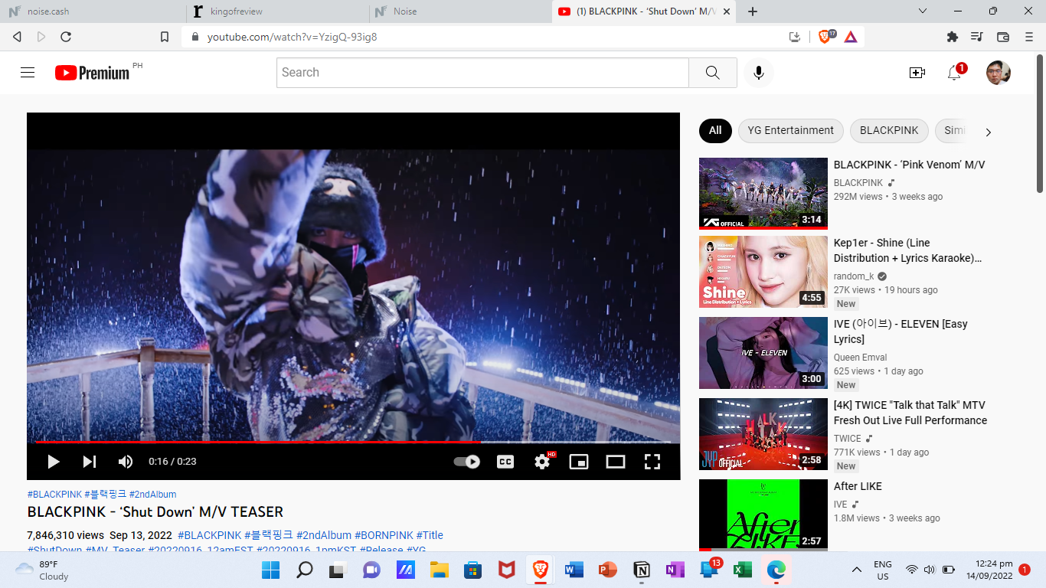Open Notion from the taskbar

pos(642,570)
